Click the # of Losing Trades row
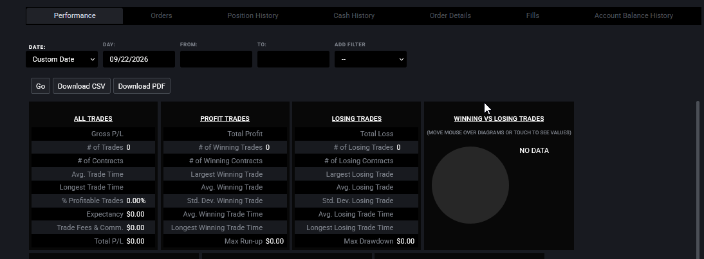 (357, 147)
